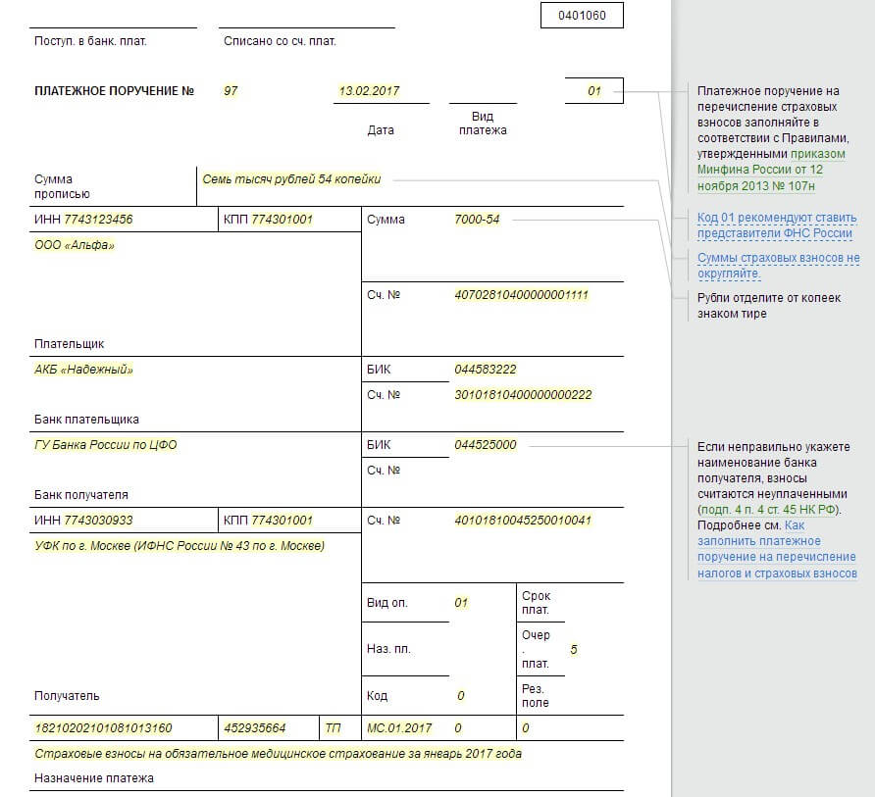Viewport: 875px width, 797px height.
Task: Click payment order number 97
Action: [231, 91]
